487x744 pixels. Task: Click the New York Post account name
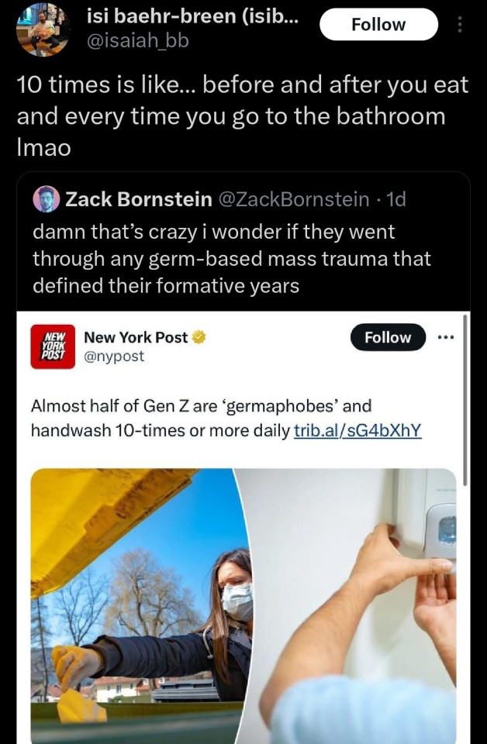click(x=136, y=337)
